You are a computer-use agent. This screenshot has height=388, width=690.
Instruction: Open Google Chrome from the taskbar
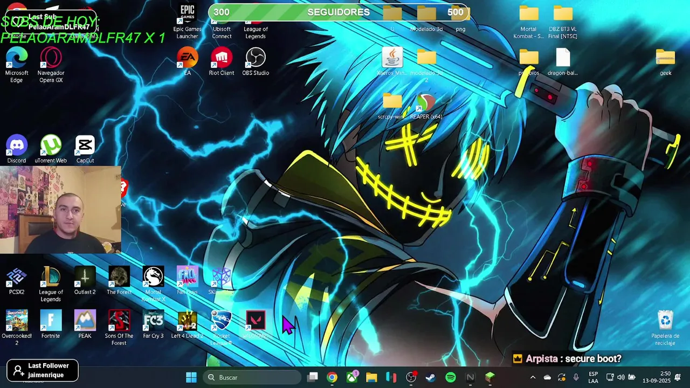(332, 377)
